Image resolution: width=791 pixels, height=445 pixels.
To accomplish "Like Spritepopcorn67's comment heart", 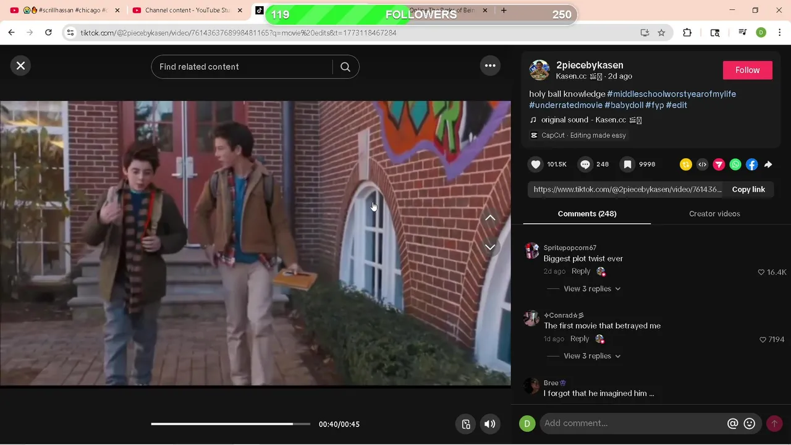I will (761, 272).
